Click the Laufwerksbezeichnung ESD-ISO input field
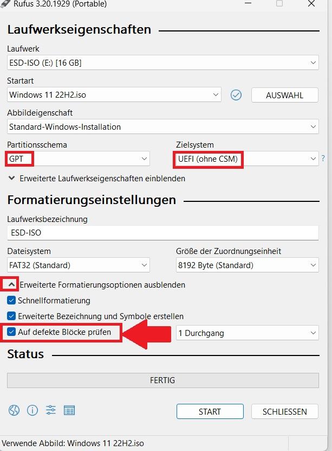Screen dimensions: 332x451 coord(162,233)
